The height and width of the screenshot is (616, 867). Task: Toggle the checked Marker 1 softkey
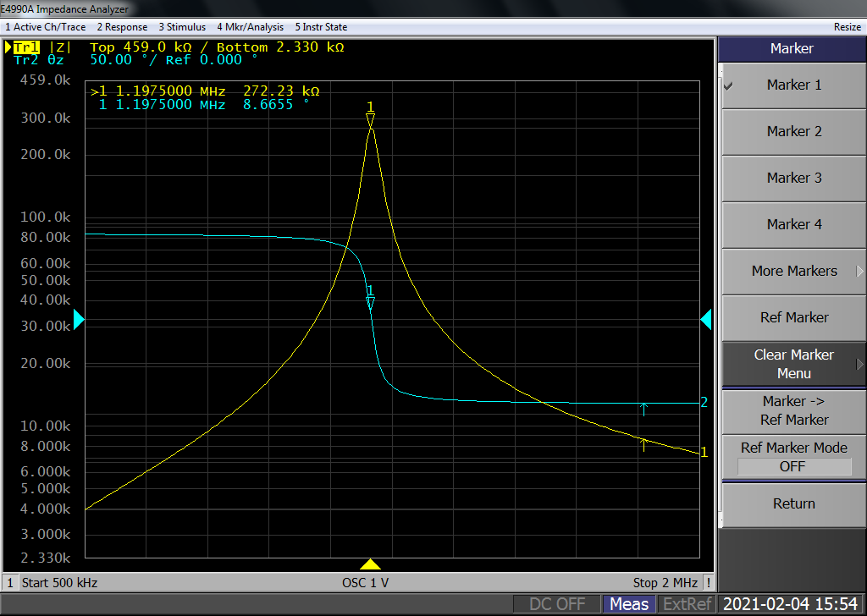(x=792, y=85)
